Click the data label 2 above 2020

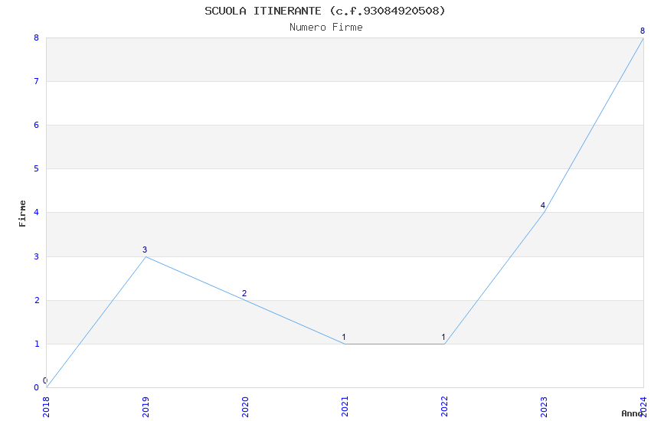tap(244, 293)
